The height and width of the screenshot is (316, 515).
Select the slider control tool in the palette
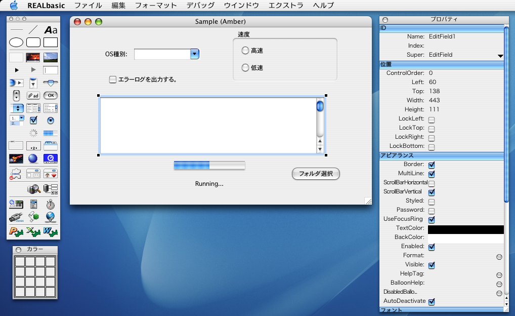pyautogui.click(x=51, y=83)
